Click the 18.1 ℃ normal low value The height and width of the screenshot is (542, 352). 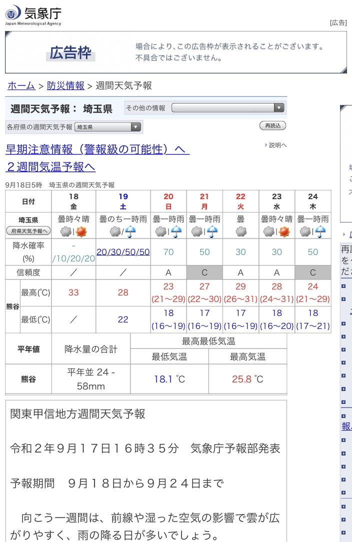[169, 379]
